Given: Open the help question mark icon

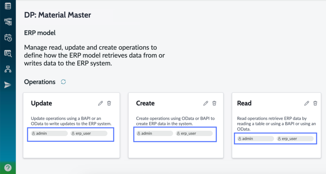Looking at the screenshot, I should coord(8,167).
